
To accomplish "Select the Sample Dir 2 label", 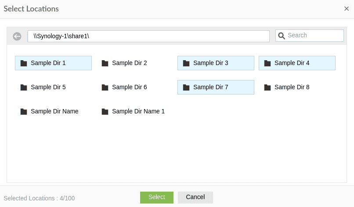I will (x=130, y=63).
